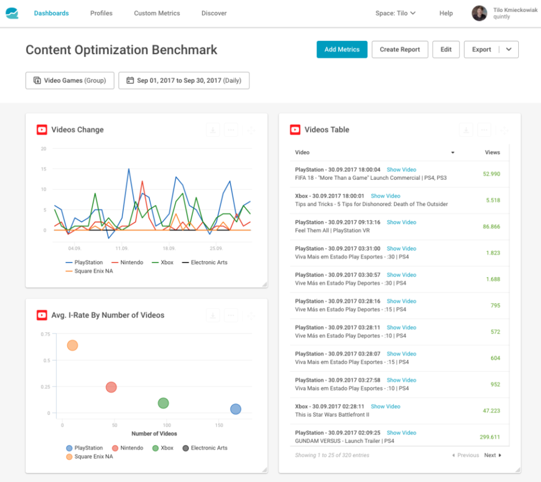Screen dimensions: 541x482
Task: Open Custom Metrics tab
Action: click(157, 13)
